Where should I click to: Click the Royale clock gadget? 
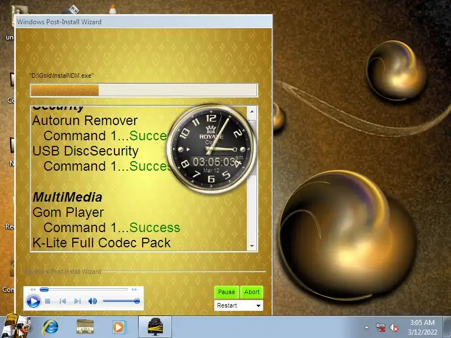(x=211, y=148)
